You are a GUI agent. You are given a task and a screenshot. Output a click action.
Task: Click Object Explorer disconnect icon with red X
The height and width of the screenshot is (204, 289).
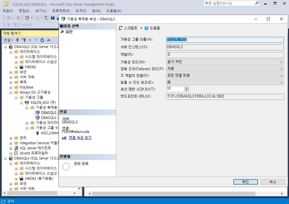point(24,40)
